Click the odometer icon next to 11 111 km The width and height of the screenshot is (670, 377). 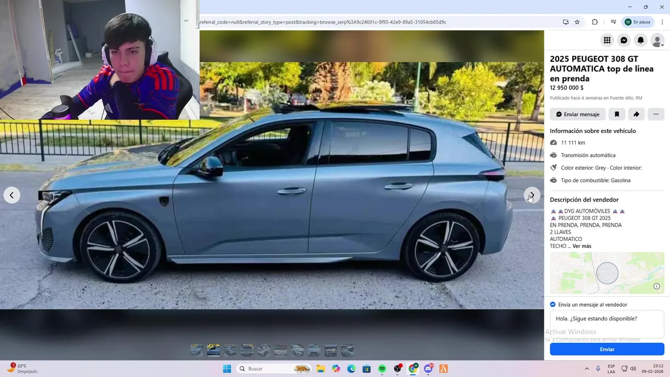(554, 142)
